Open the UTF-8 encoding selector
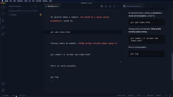This screenshot has height=97, width=173. tap(139, 95)
